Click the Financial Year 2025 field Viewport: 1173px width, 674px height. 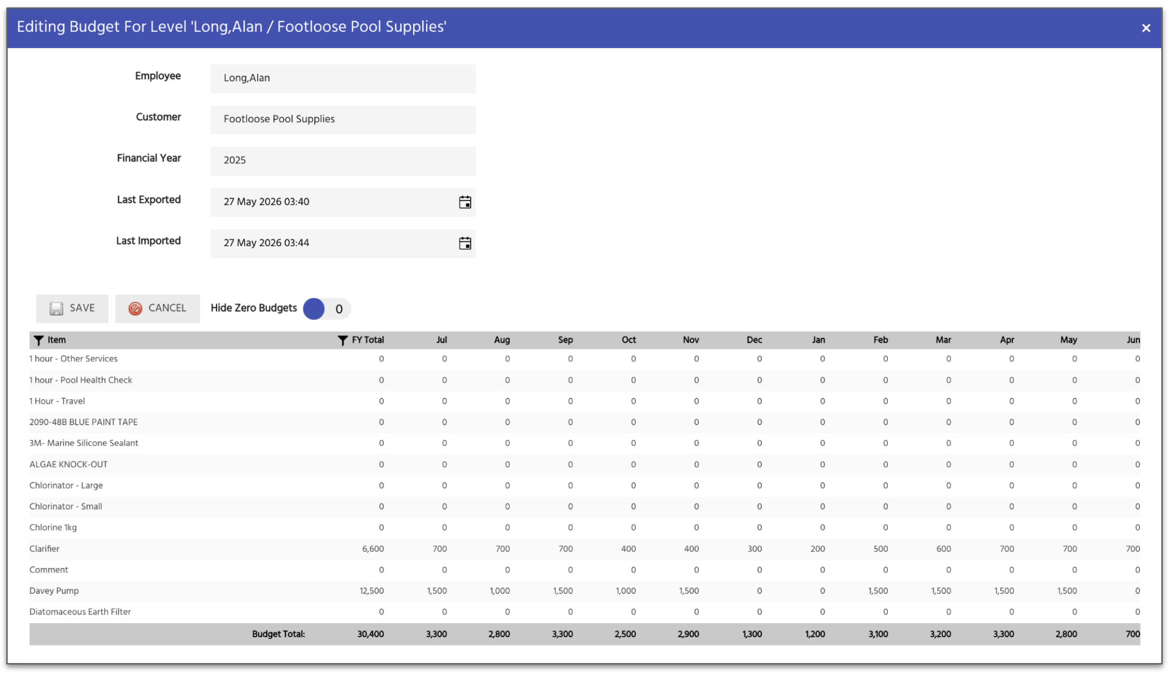coord(343,161)
